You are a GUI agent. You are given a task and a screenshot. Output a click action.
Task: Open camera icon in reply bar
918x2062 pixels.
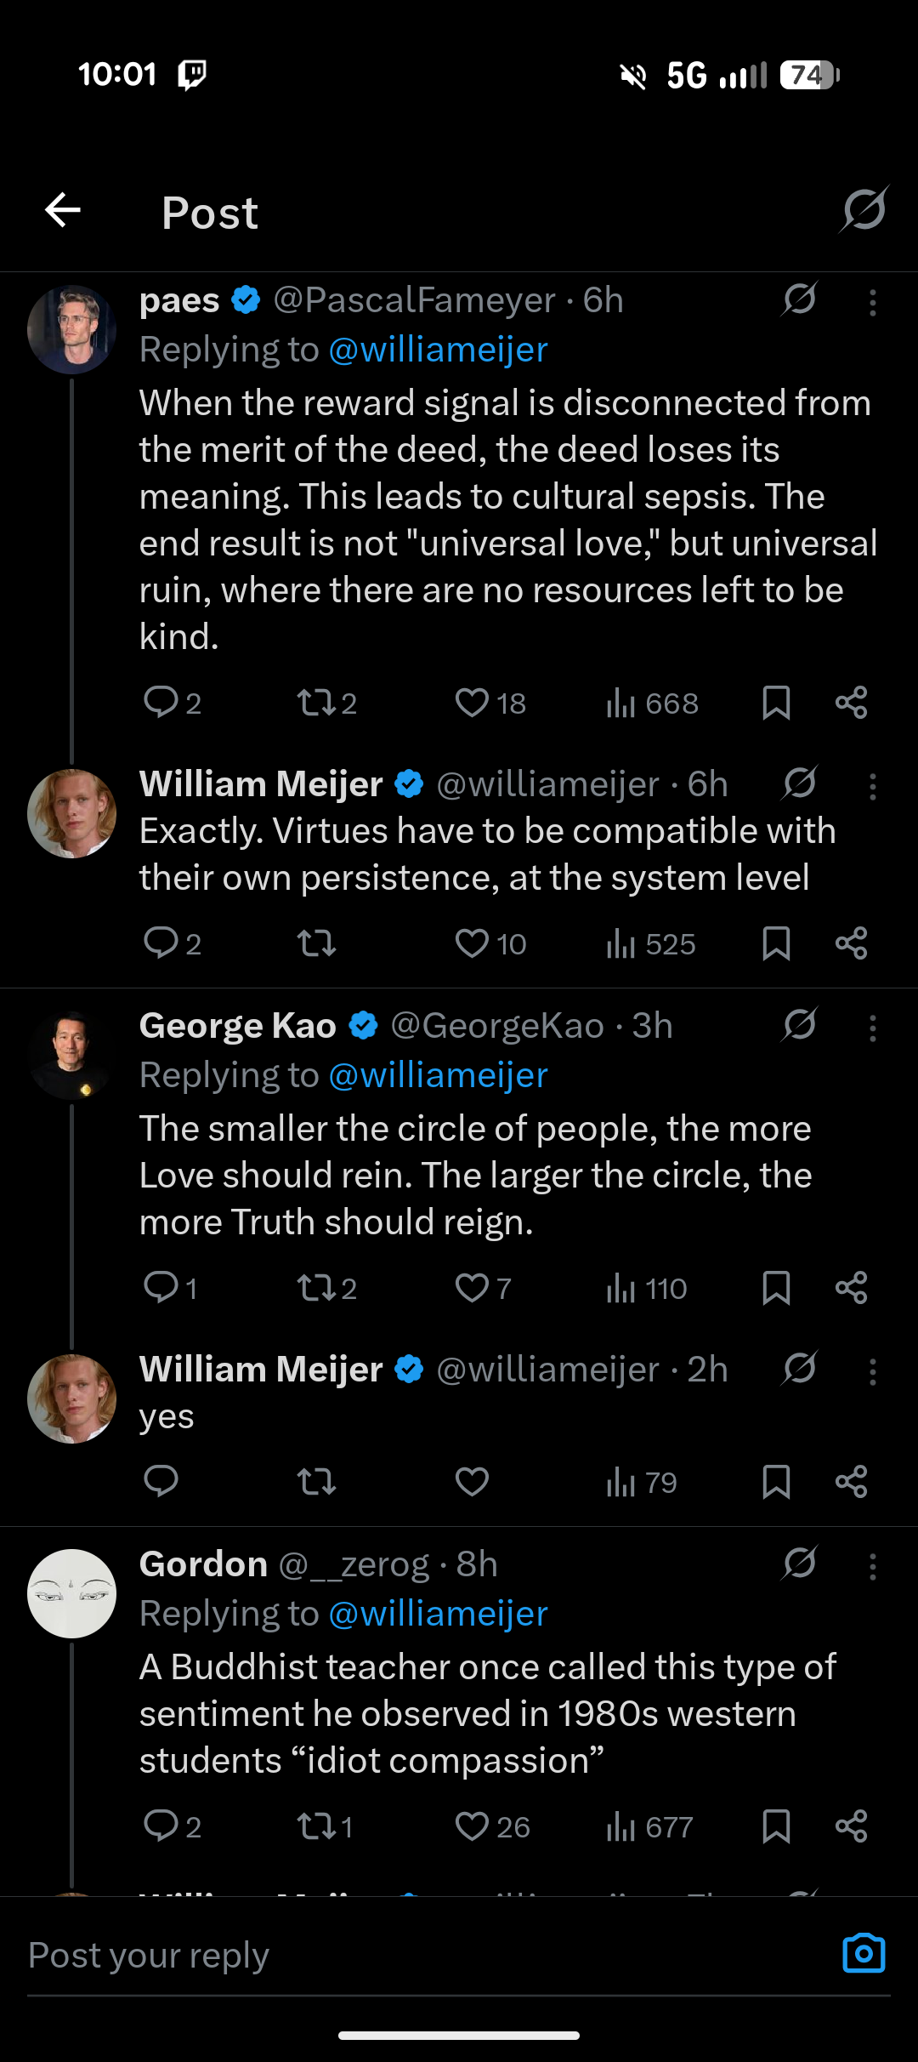864,1953
